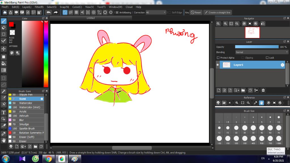Click the horizontal canvas scrollbar
This screenshot has height=163, width=290.
click(132, 148)
